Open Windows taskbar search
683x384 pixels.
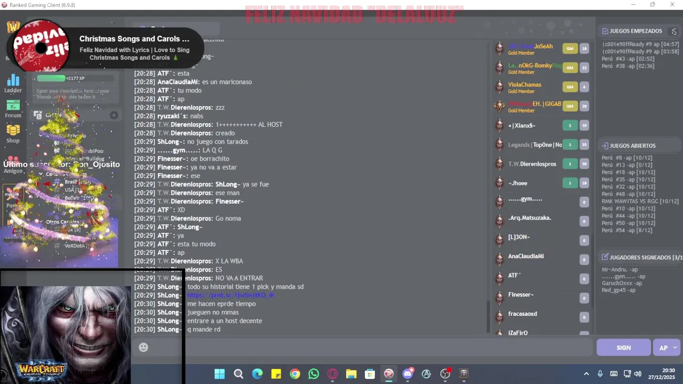[239, 374]
